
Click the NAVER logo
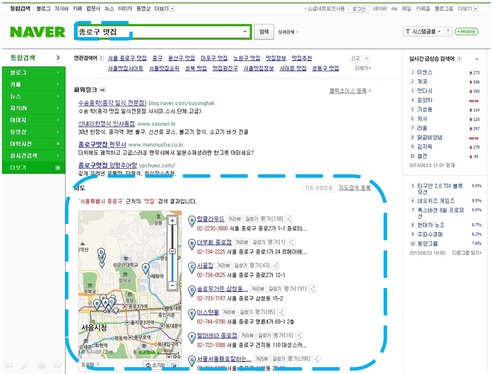38,31
